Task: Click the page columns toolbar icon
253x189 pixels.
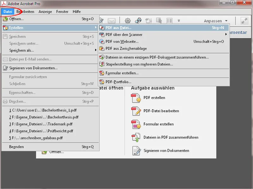Action: (170, 20)
